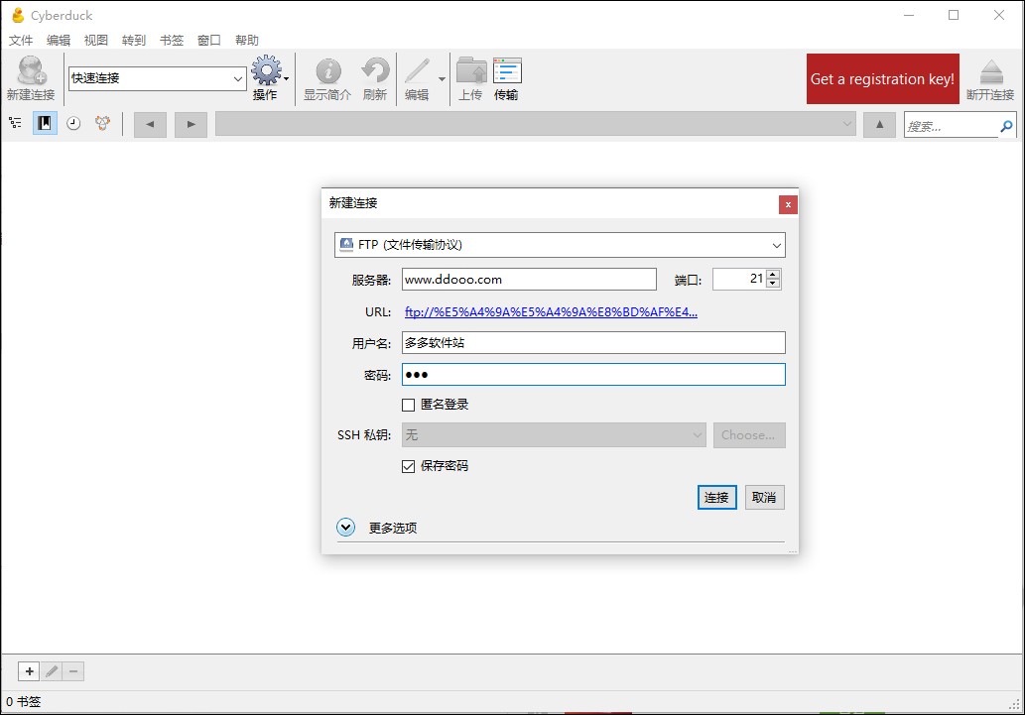Viewport: 1025px width, 715px height.
Task: Increase the port number with up arrow
Action: click(773, 275)
